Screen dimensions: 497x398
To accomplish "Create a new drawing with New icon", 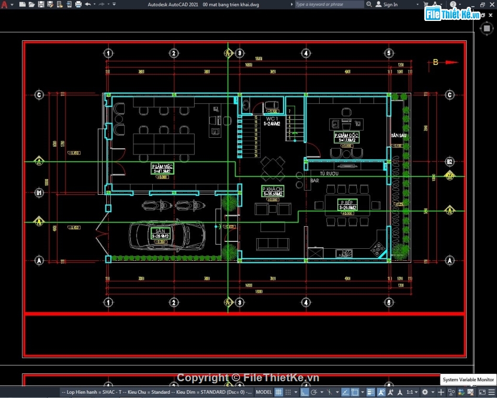I will click(22, 4).
